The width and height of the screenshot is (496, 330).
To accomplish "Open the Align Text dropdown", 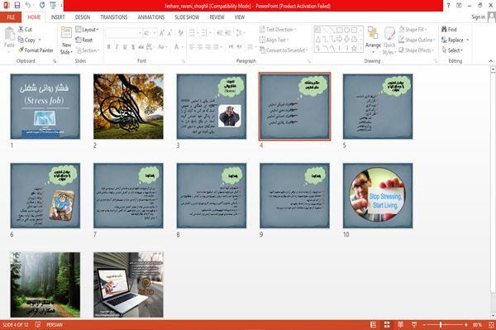I will point(273,40).
